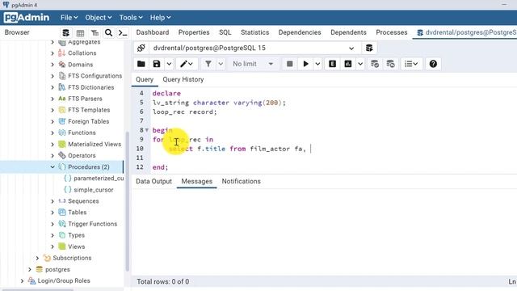This screenshot has width=517, height=291.
Task: Switch to the Dashboard tab
Action: pyautogui.click(x=153, y=32)
